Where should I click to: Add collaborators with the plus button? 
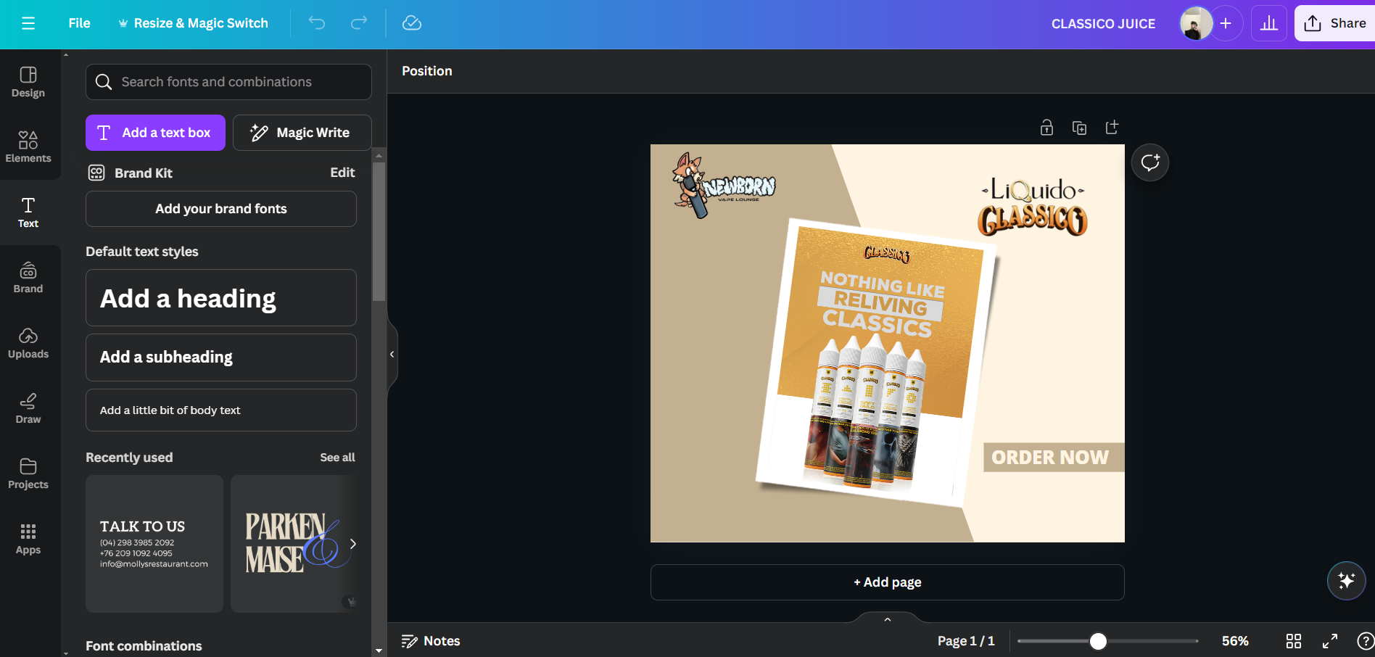tap(1226, 23)
